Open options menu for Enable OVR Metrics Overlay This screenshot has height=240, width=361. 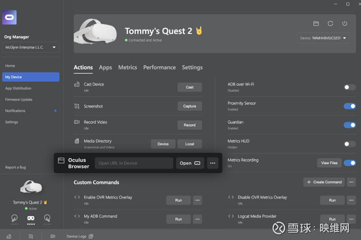point(197,200)
